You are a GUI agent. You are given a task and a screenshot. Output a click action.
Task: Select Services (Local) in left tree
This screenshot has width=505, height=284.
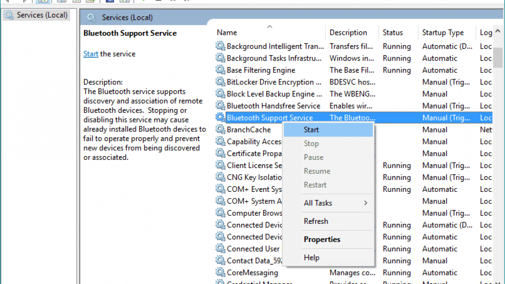tap(36, 15)
